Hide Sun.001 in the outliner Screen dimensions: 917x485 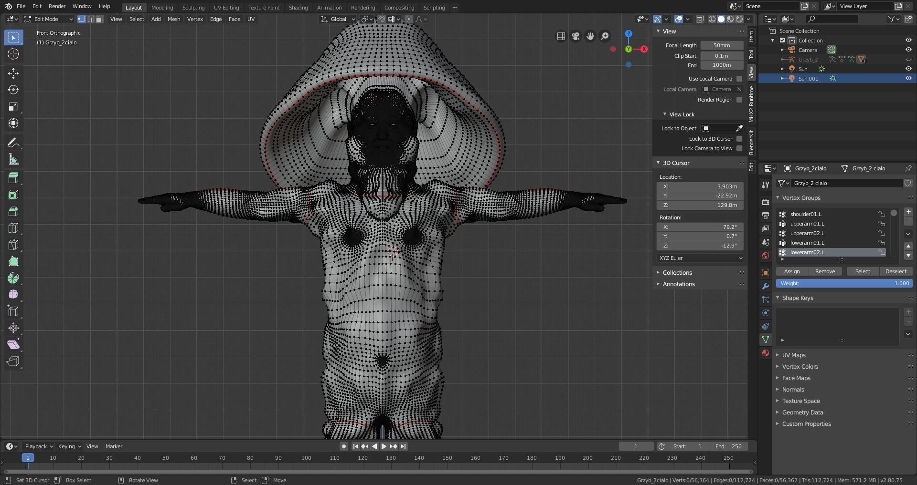[x=908, y=78]
